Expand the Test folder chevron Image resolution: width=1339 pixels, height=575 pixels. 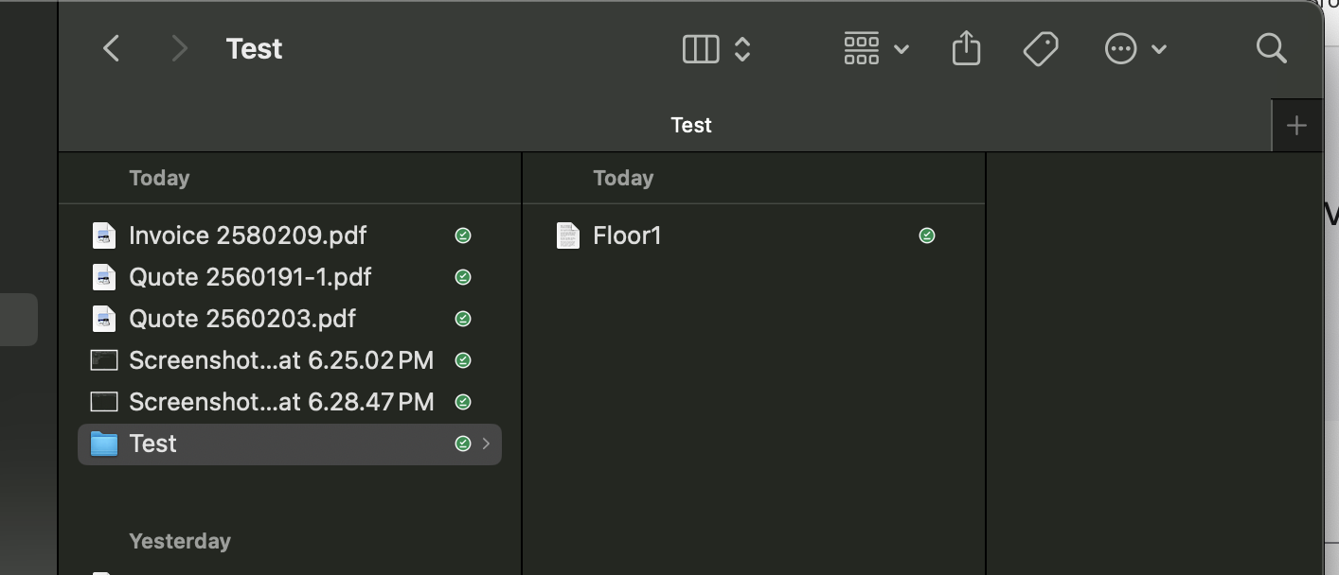pos(486,444)
